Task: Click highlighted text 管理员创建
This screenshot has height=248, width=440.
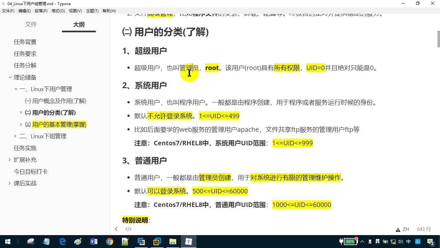Action: click(215, 178)
